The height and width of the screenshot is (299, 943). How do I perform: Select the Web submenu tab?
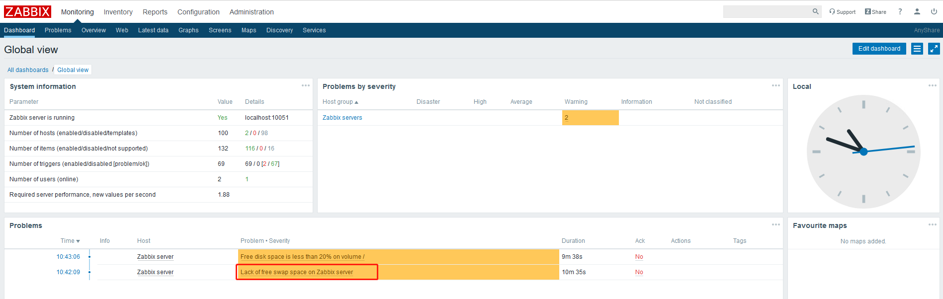(122, 30)
